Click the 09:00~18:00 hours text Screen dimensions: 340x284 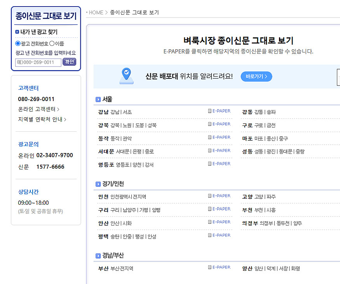pyautogui.click(x=33, y=203)
